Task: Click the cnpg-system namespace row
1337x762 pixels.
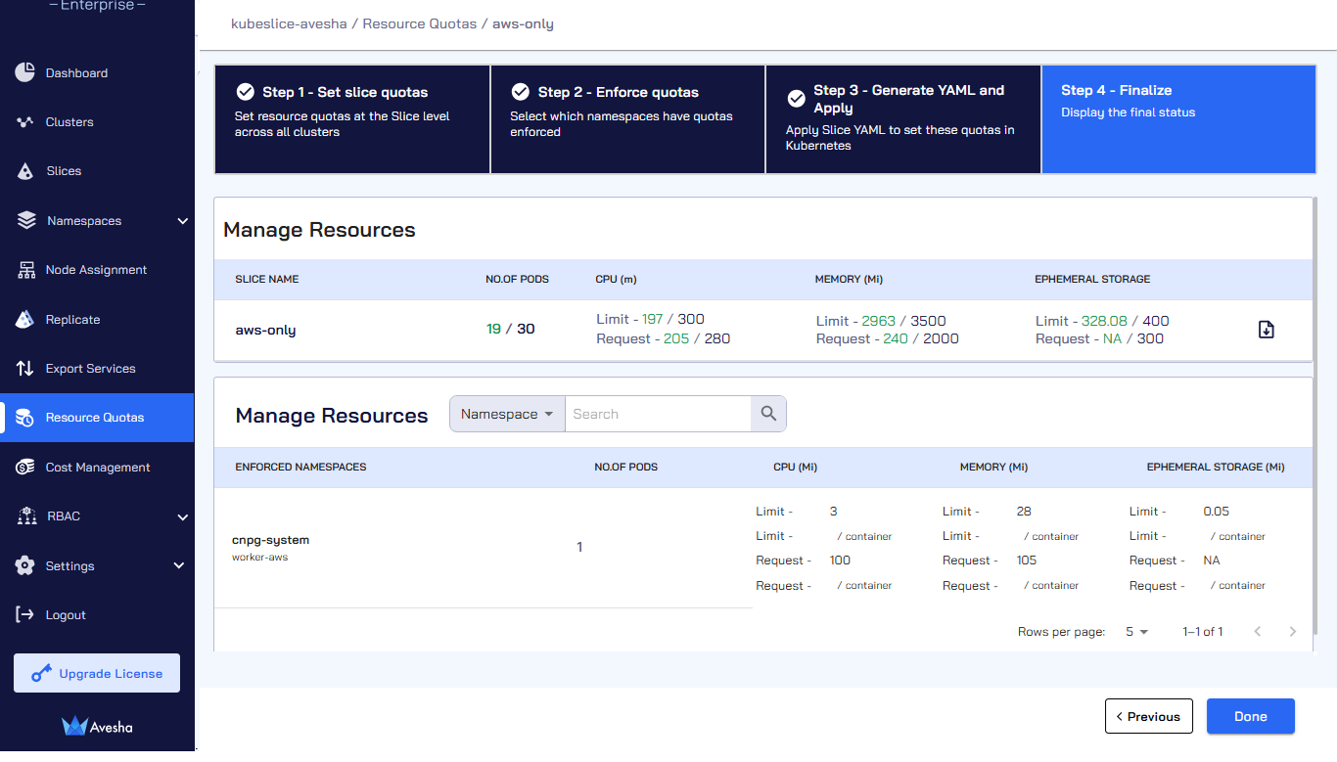Action: [x=763, y=548]
